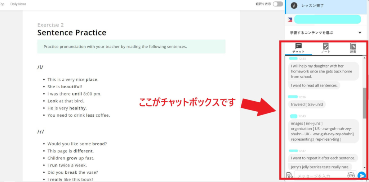Viewport: 369px width, 182px height.
Task: Click the Exercise 2 label
Action: (50, 25)
